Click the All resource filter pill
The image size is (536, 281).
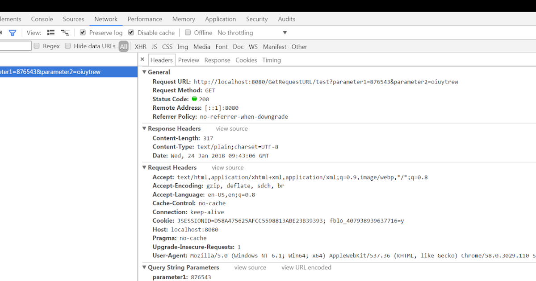pos(123,46)
